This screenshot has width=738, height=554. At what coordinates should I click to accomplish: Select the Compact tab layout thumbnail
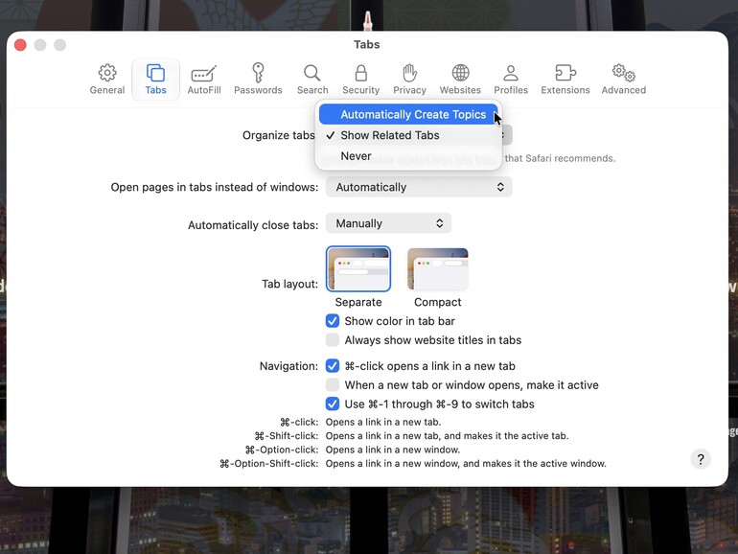tap(438, 268)
